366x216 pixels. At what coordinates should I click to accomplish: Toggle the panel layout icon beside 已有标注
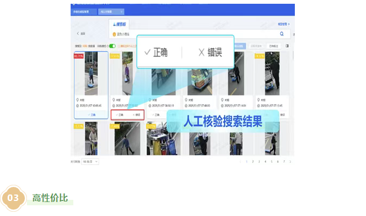click(287, 46)
